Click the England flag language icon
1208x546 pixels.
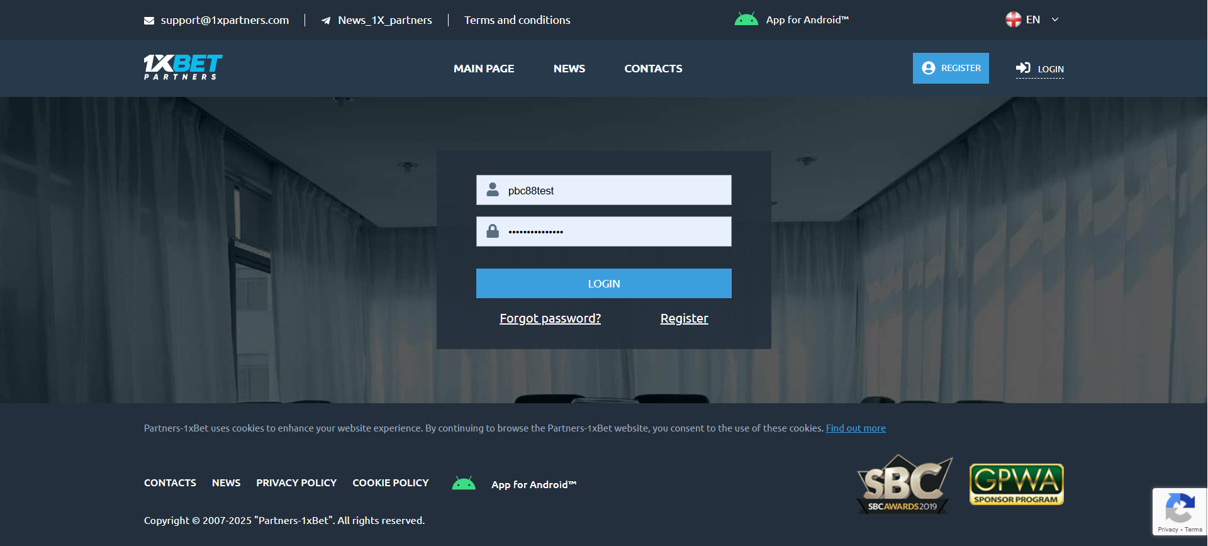[1013, 19]
